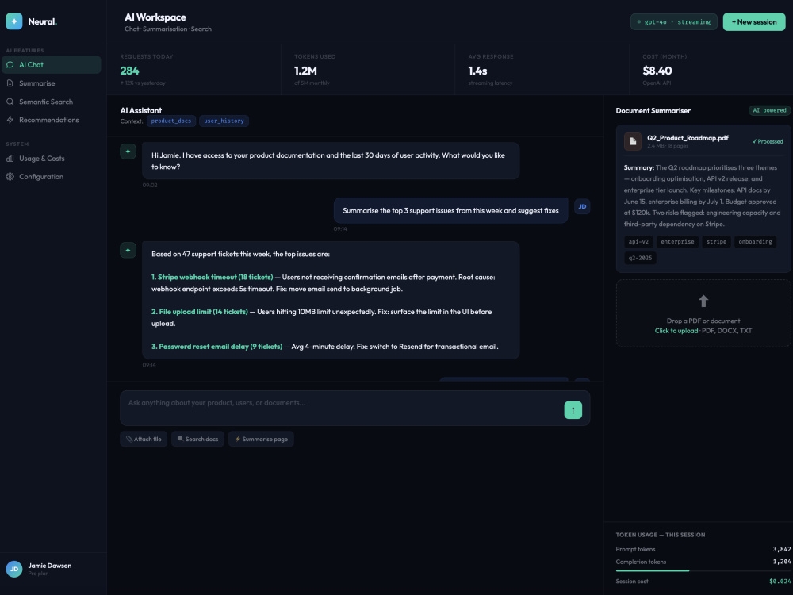Click the Usage & Costs bar chart icon
793x595 pixels.
pyautogui.click(x=10, y=159)
